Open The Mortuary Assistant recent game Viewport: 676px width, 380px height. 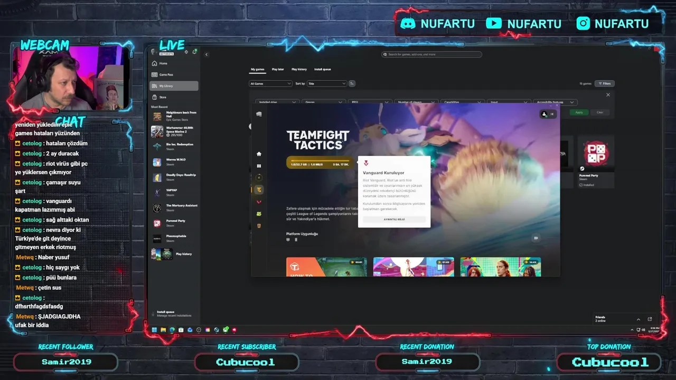tap(174, 208)
